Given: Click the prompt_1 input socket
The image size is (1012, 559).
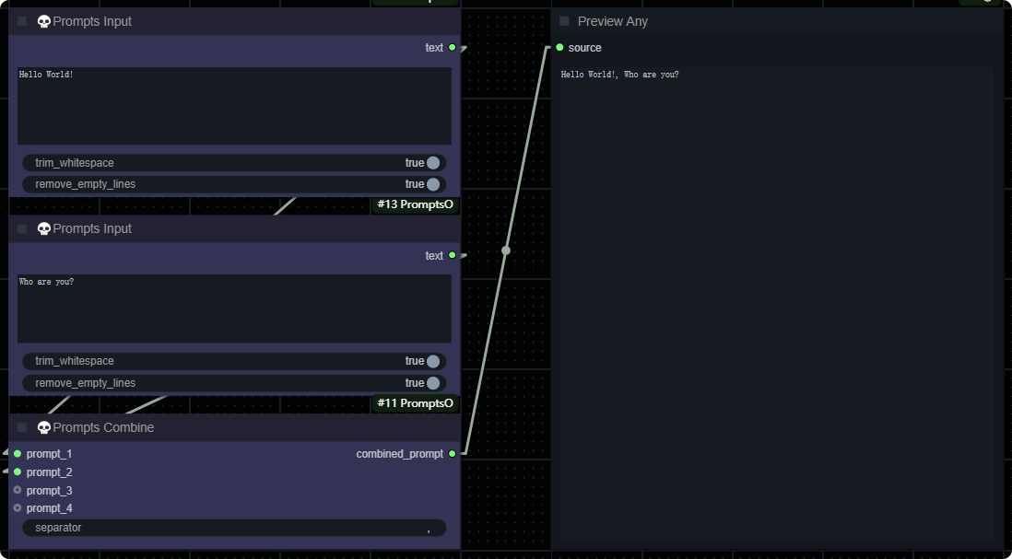Looking at the screenshot, I should pos(18,454).
